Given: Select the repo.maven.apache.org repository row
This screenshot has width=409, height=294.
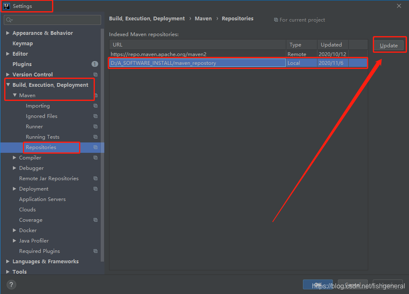Looking at the screenshot, I should [238, 54].
